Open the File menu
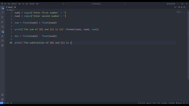The image size is (189, 106). click(x=5, y=4)
